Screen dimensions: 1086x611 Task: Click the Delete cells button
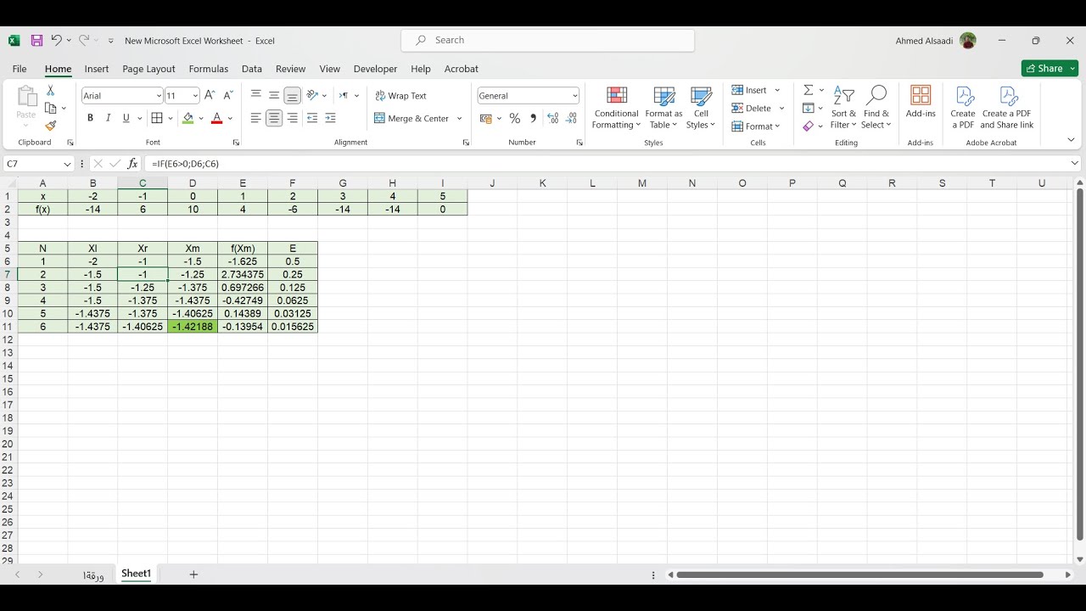pyautogui.click(x=752, y=108)
